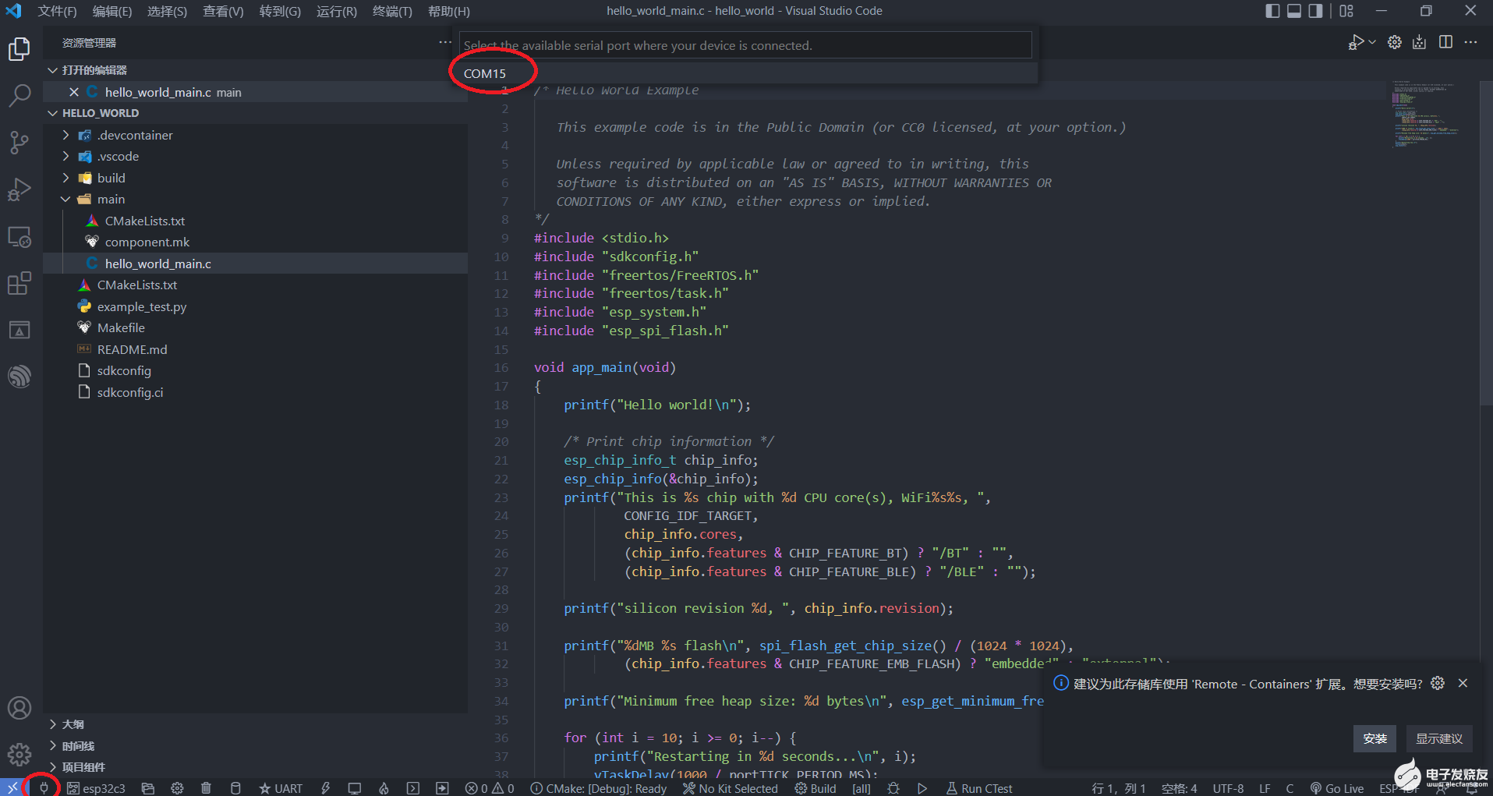
Task: Open the 转到(G) menu
Action: point(280,11)
